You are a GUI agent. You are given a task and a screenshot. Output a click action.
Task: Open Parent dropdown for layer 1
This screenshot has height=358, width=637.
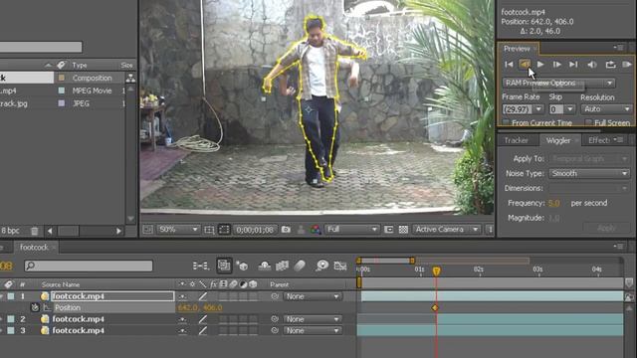click(x=313, y=296)
